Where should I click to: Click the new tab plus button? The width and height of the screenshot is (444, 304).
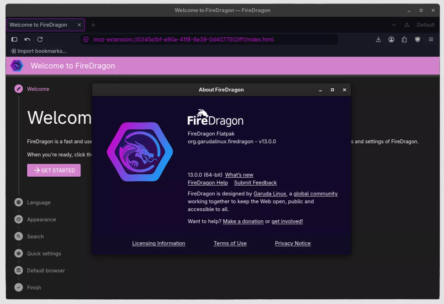[93, 25]
